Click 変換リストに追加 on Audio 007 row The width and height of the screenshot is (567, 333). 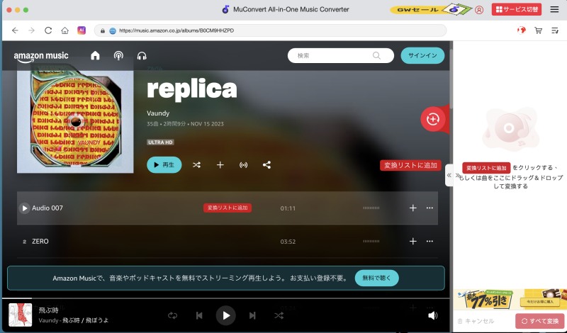pyautogui.click(x=228, y=208)
